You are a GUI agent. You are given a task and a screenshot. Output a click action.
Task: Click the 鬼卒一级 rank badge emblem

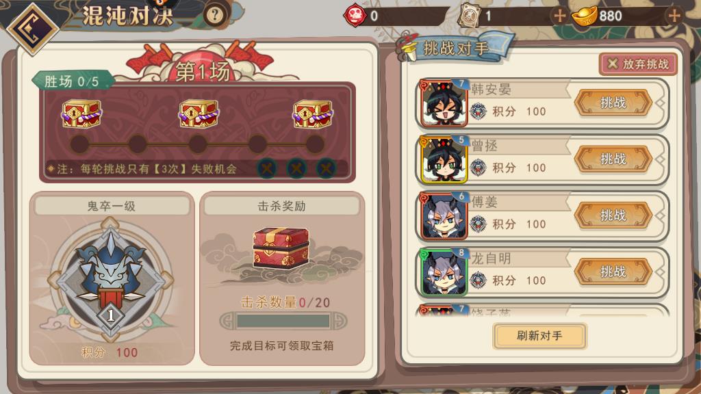[x=110, y=280]
